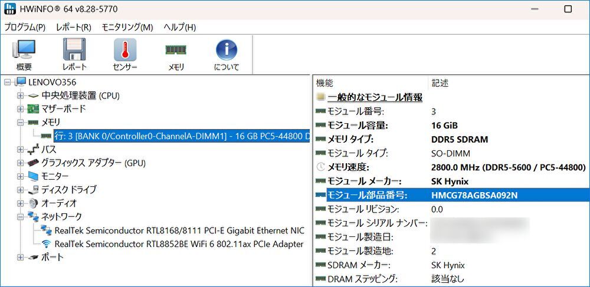
Task: Select the モジュール部品番号 row
Action: (x=366, y=195)
